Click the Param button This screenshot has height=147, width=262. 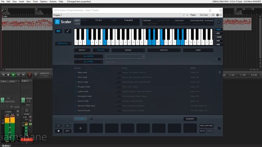(193, 15)
